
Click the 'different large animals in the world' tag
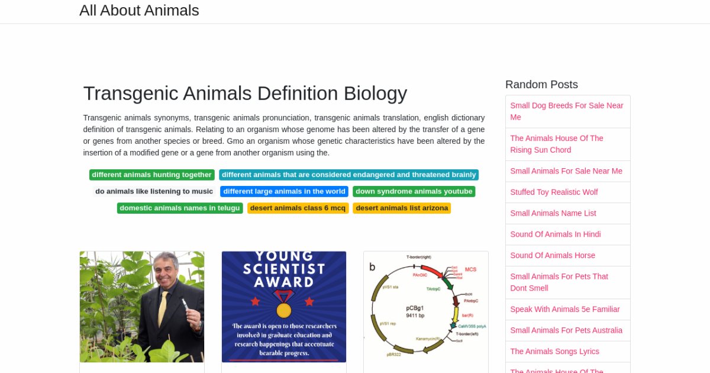(284, 191)
